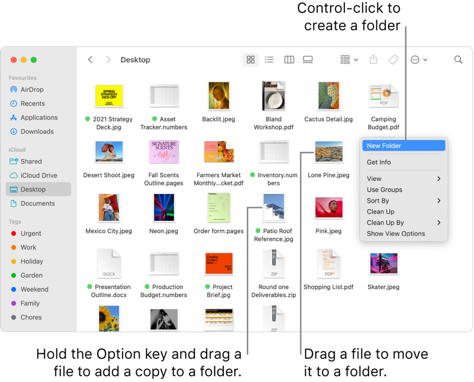Select the Neon.jpeg file thumbnail
The width and height of the screenshot is (474, 382).
click(x=164, y=208)
